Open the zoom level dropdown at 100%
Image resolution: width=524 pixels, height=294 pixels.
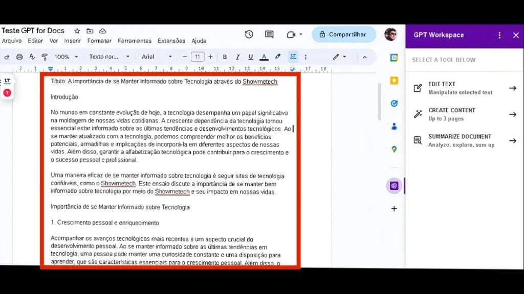click(65, 57)
